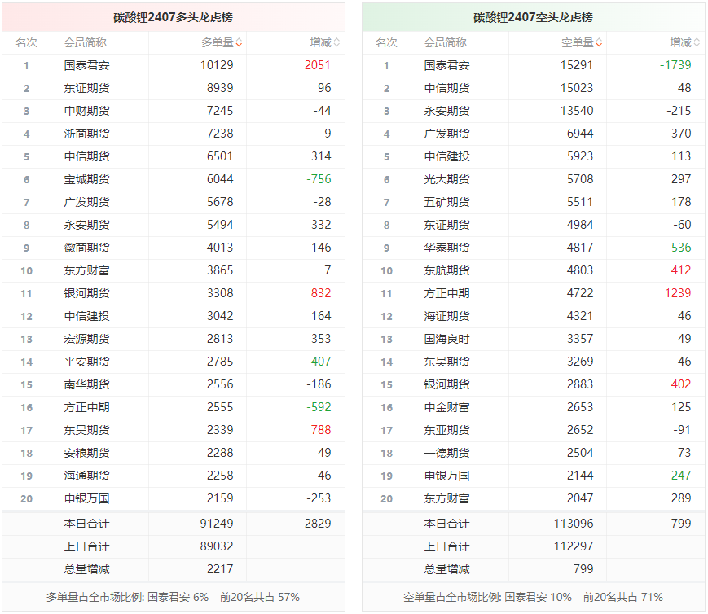The image size is (708, 614).
Task: Select 中金财富 member name
Action: tap(446, 407)
